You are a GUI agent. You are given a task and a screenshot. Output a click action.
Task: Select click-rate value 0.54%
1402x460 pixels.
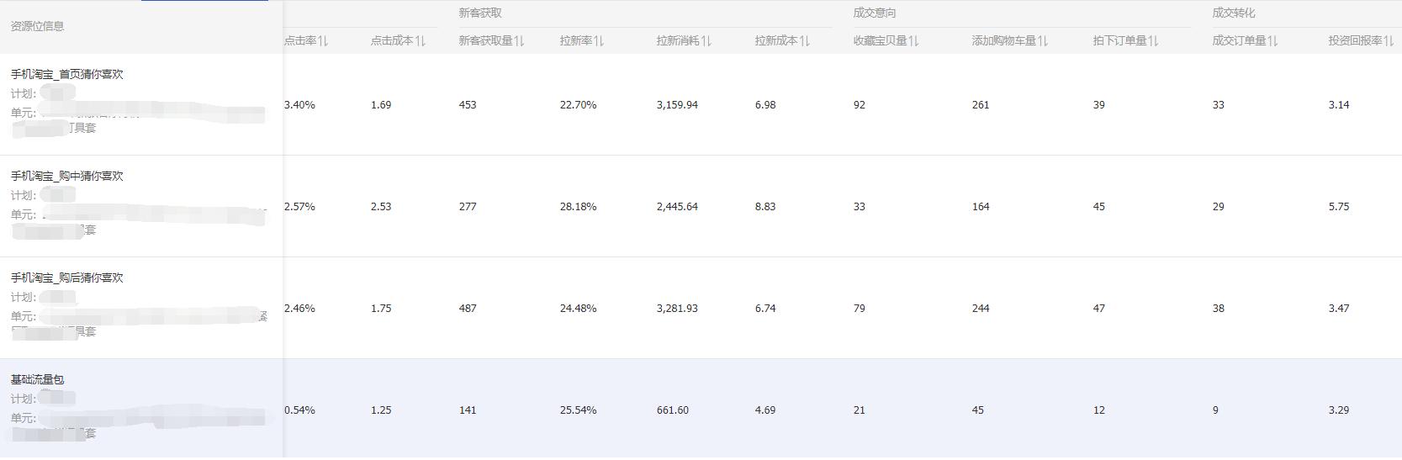tap(300, 410)
